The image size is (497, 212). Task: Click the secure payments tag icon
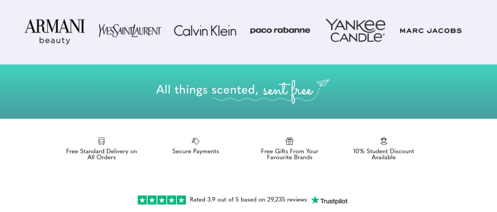tap(195, 141)
